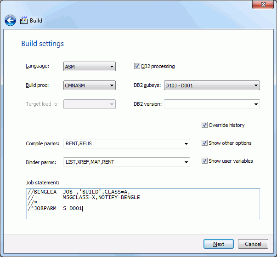Click the Next button
This screenshot has height=257, width=277.
219,244
